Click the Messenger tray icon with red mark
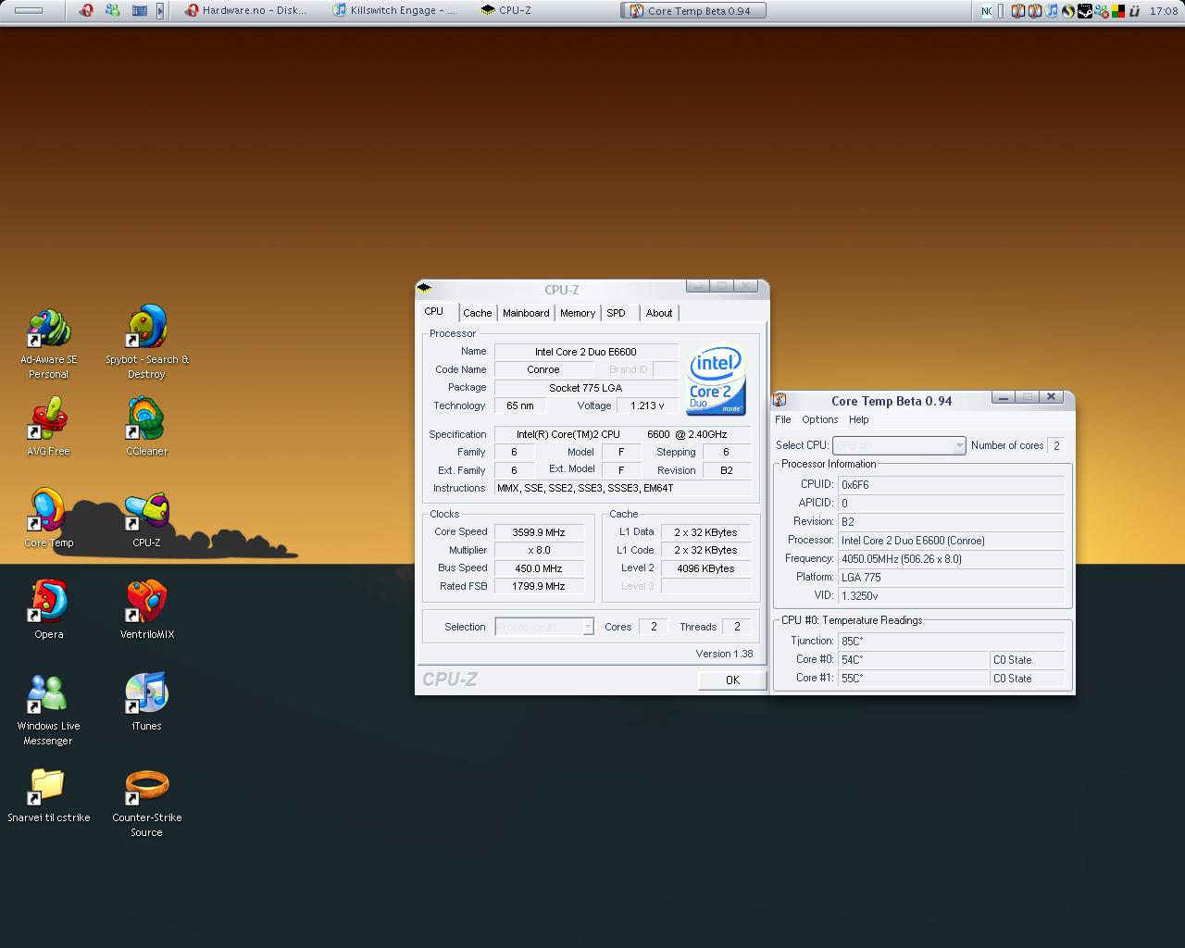The width and height of the screenshot is (1185, 948). (x=1102, y=11)
